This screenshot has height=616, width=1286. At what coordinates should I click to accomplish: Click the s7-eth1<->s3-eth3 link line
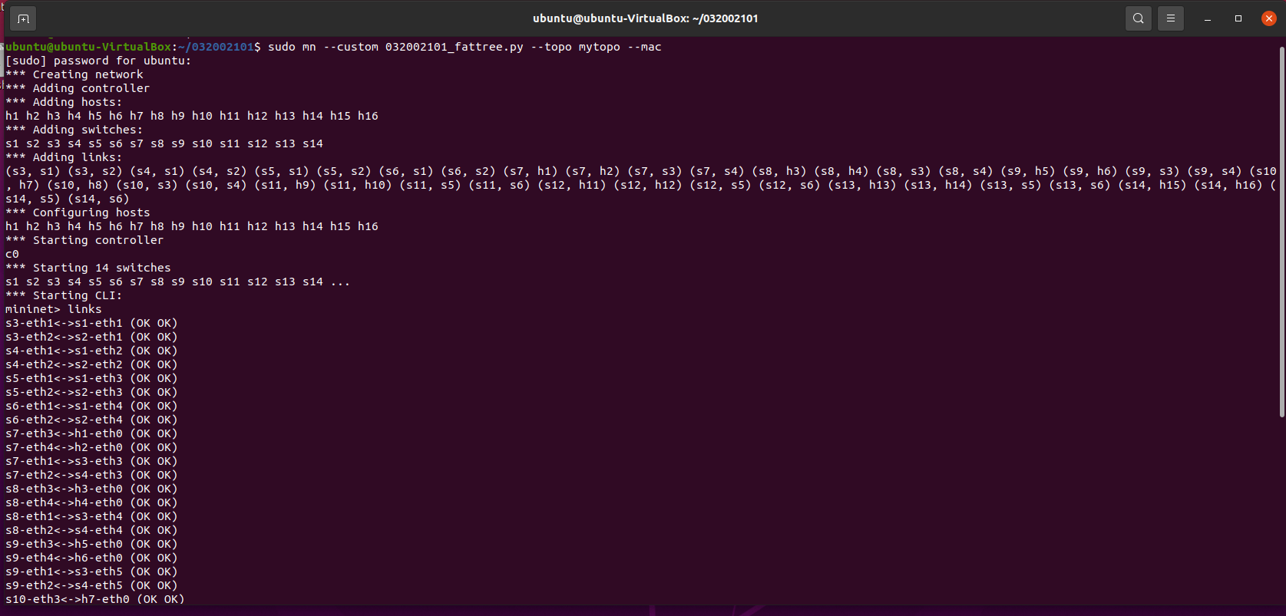point(91,461)
